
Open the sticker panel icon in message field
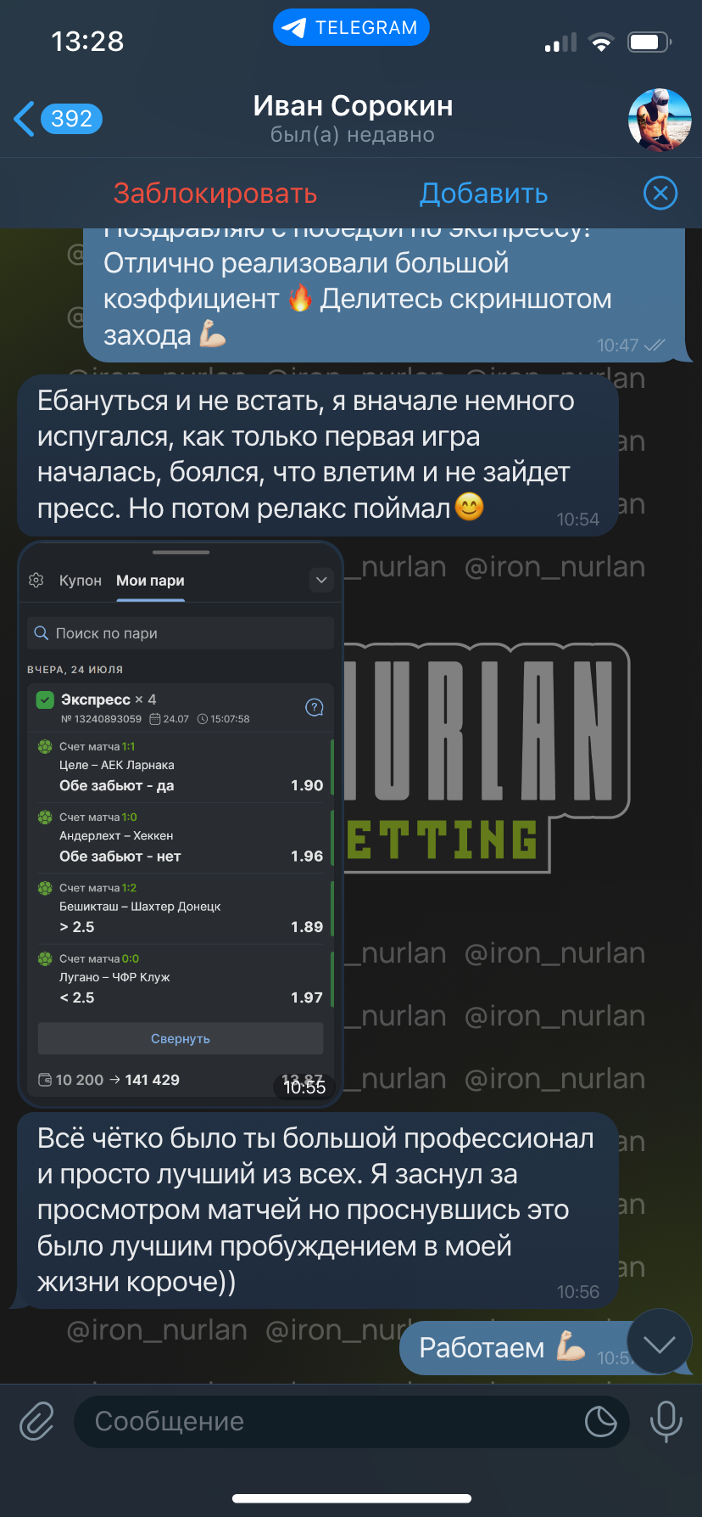[x=601, y=1421]
